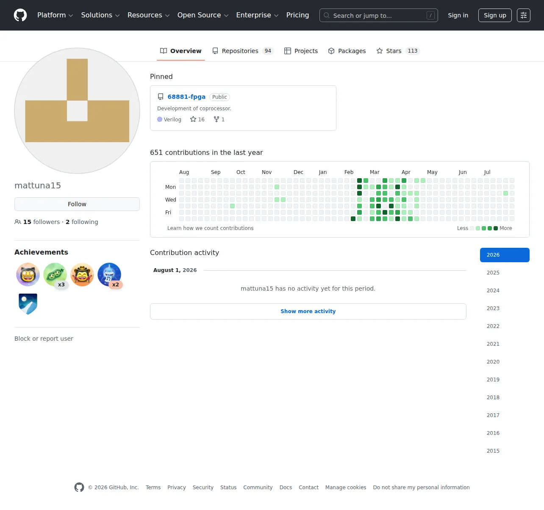
Task: Open the Contact footer link
Action: click(x=308, y=488)
